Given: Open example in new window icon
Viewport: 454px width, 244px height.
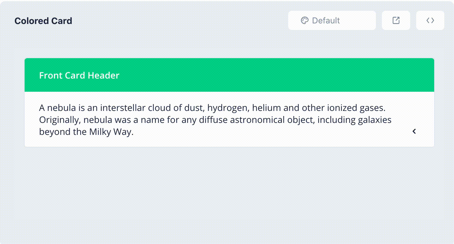Looking at the screenshot, I should tap(396, 20).
